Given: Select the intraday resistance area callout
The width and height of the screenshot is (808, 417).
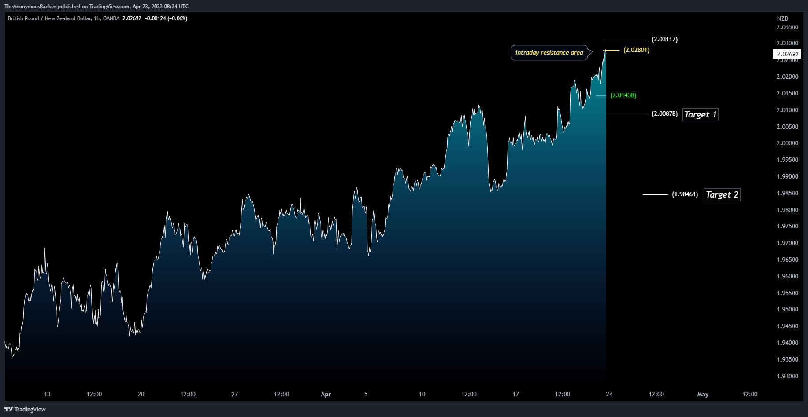Looking at the screenshot, I should pos(549,52).
